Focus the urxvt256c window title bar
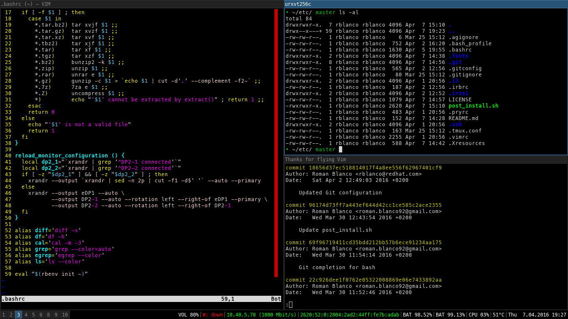The height and width of the screenshot is (319, 568). click(426, 4)
